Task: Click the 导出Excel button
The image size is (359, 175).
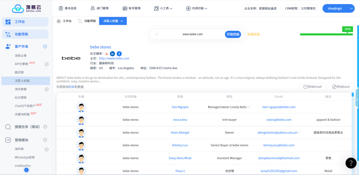Action: [x=341, y=87]
